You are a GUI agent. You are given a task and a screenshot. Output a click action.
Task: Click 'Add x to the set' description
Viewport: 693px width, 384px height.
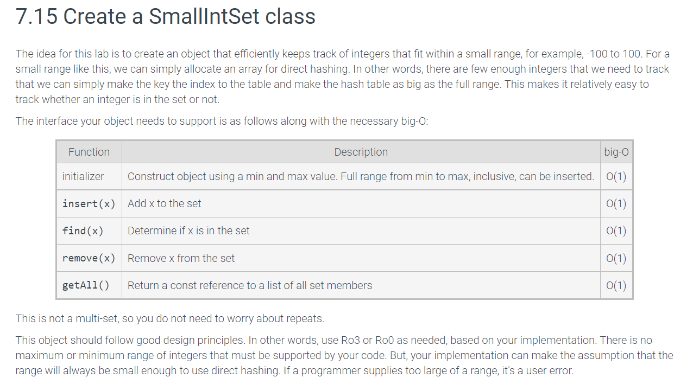165,203
